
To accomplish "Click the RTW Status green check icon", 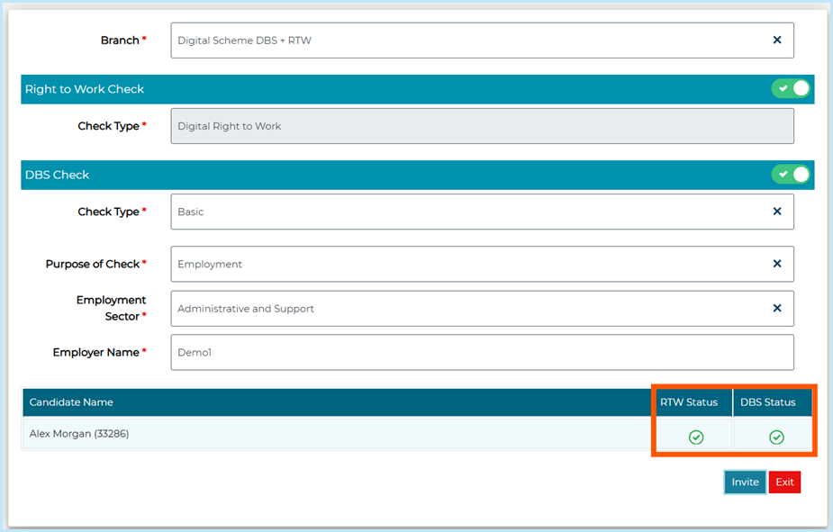I will 696,437.
